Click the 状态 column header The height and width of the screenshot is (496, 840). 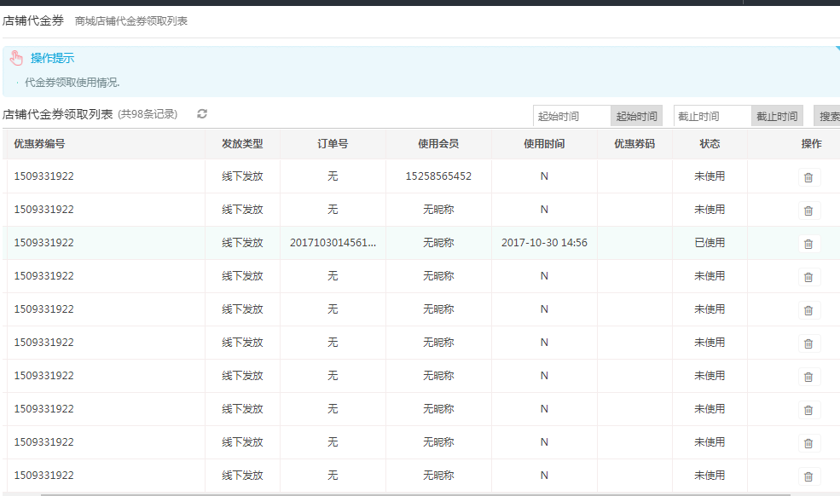click(710, 144)
